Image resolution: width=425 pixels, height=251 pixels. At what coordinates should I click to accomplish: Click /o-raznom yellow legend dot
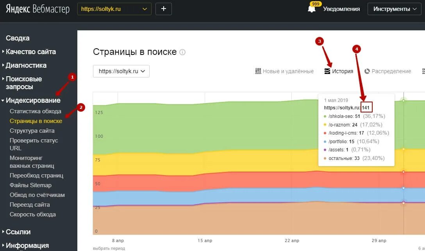coord(325,125)
